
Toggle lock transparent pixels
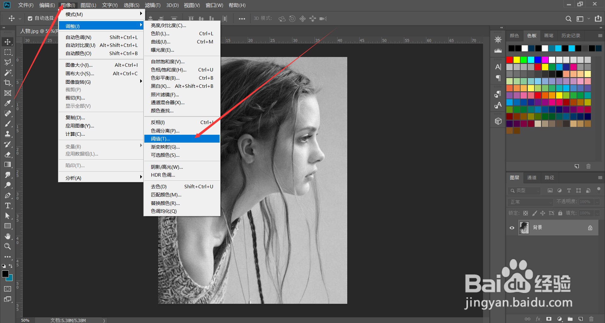pos(526,213)
